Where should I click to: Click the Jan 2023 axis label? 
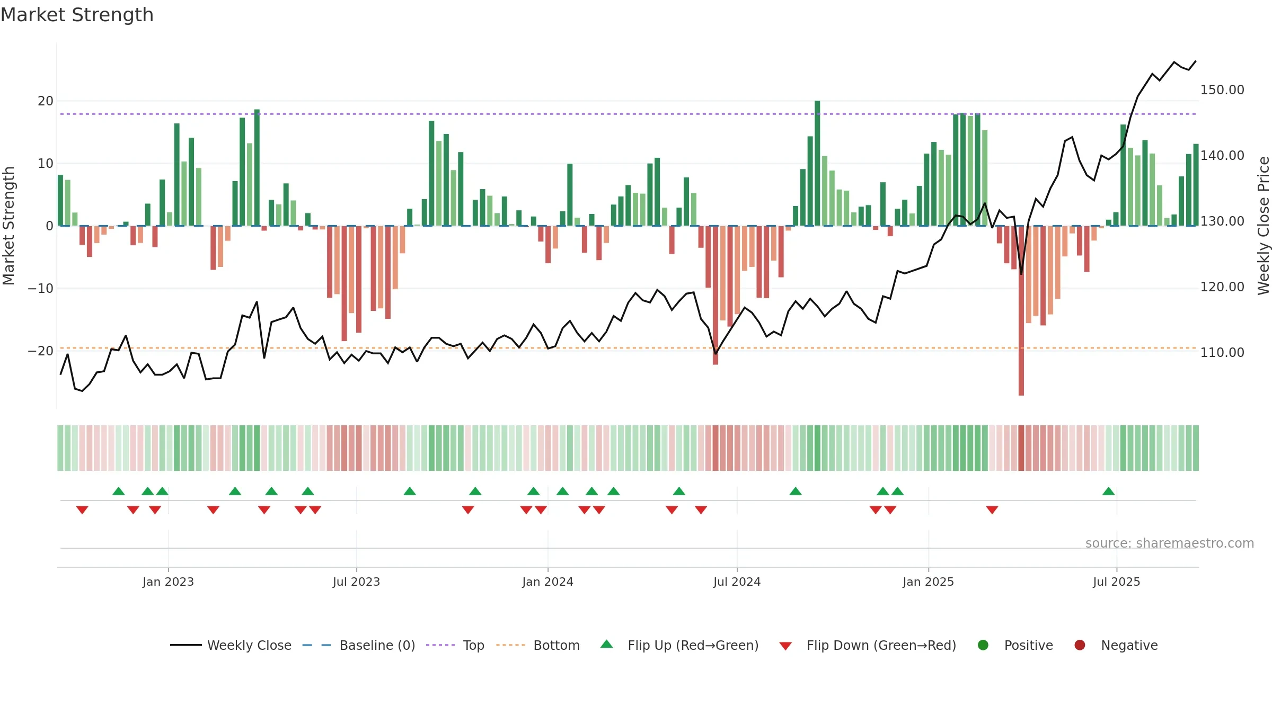pyautogui.click(x=168, y=582)
